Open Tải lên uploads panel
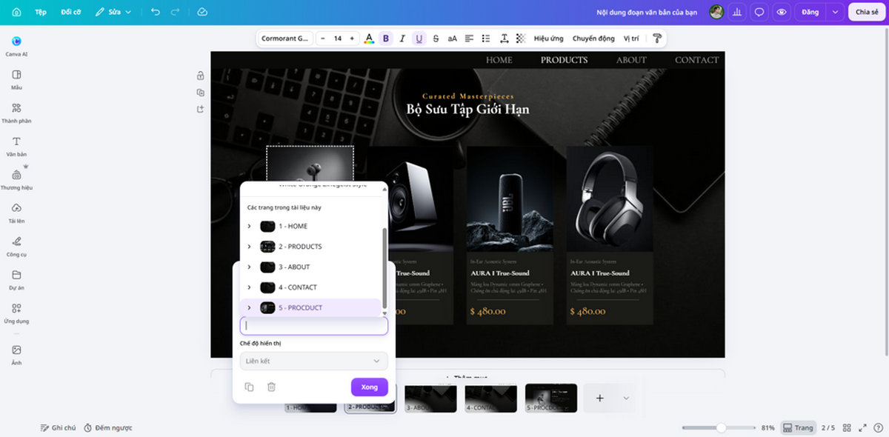The width and height of the screenshot is (889, 437). (16, 213)
